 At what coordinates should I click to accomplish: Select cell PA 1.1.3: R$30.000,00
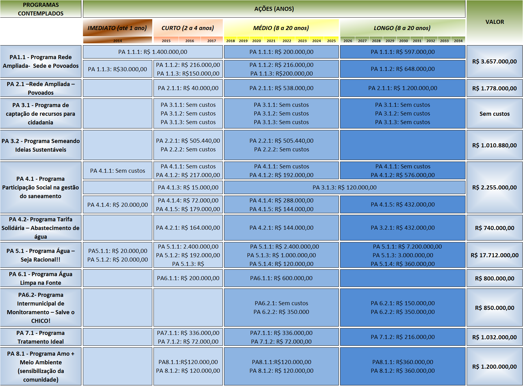117,69
